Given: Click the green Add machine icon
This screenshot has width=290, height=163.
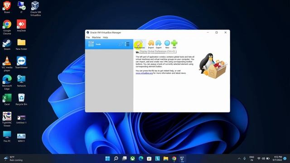Looking at the screenshot, I should click(174, 44).
